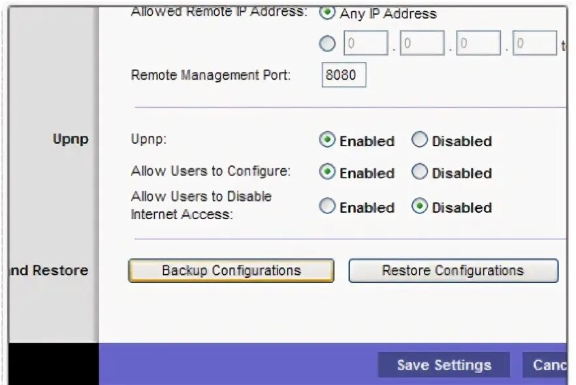Enable Allow Users to Disable Internet Access
This screenshot has width=576, height=385.
[327, 206]
